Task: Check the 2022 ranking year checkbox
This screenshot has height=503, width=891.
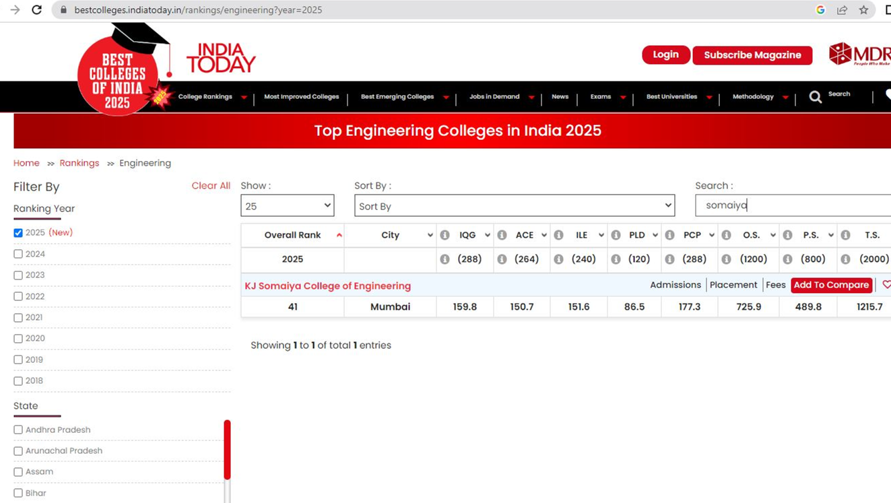Action: click(x=18, y=296)
